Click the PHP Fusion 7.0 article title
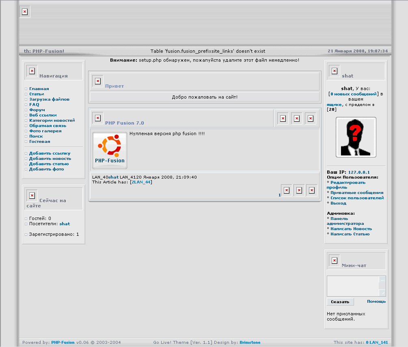Image resolution: width=408 pixels, height=347 pixels. (124, 123)
